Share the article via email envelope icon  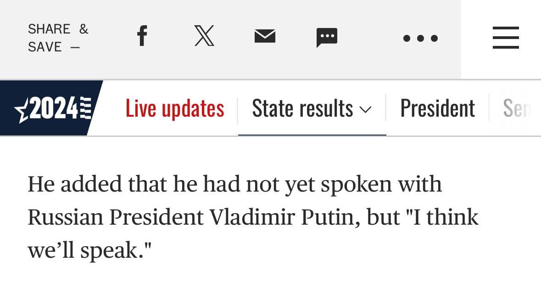coord(265,36)
